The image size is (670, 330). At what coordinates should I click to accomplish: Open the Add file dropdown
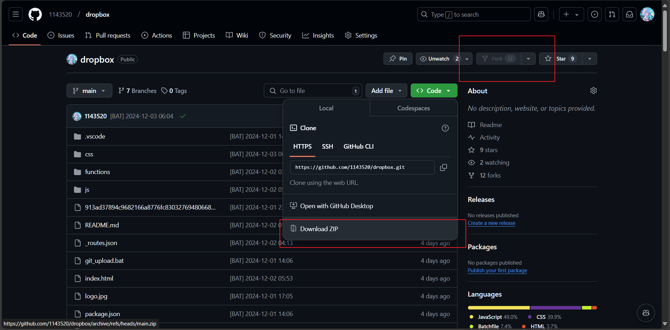[386, 91]
